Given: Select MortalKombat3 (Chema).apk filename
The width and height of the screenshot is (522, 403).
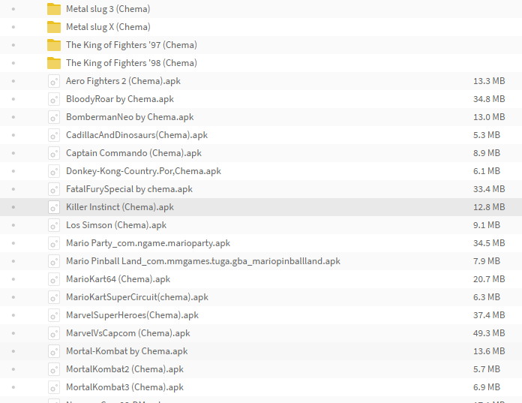Looking at the screenshot, I should click(124, 386).
